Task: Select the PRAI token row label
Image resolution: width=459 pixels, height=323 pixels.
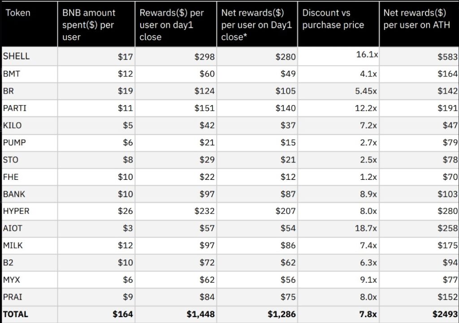Action: pos(13,297)
